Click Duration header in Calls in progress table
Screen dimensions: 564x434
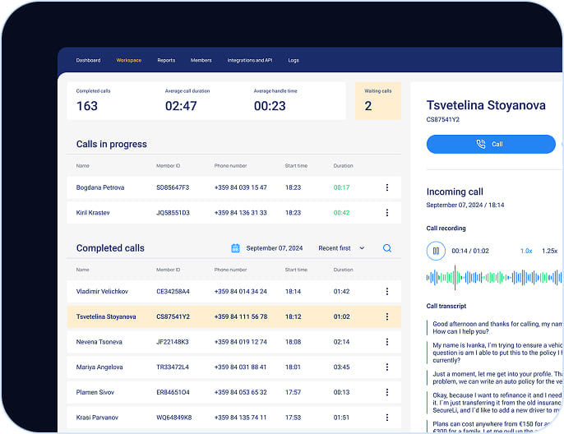pyautogui.click(x=343, y=165)
